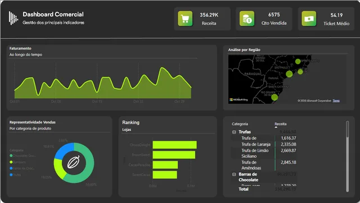Click the Trufa de Laranja row

(x=264, y=144)
